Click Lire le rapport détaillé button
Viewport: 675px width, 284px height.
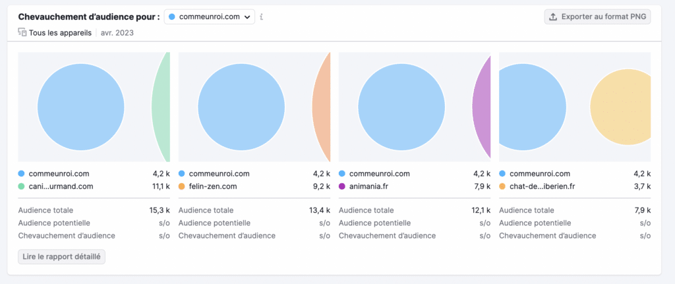tap(61, 256)
